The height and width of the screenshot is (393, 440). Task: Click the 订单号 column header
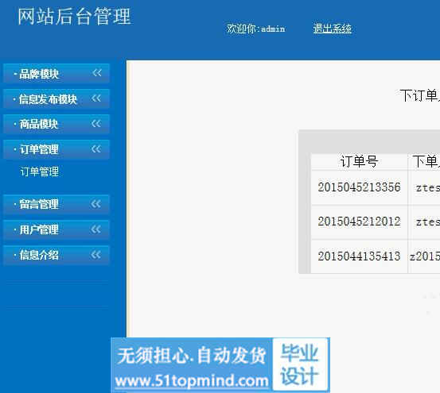coord(359,161)
